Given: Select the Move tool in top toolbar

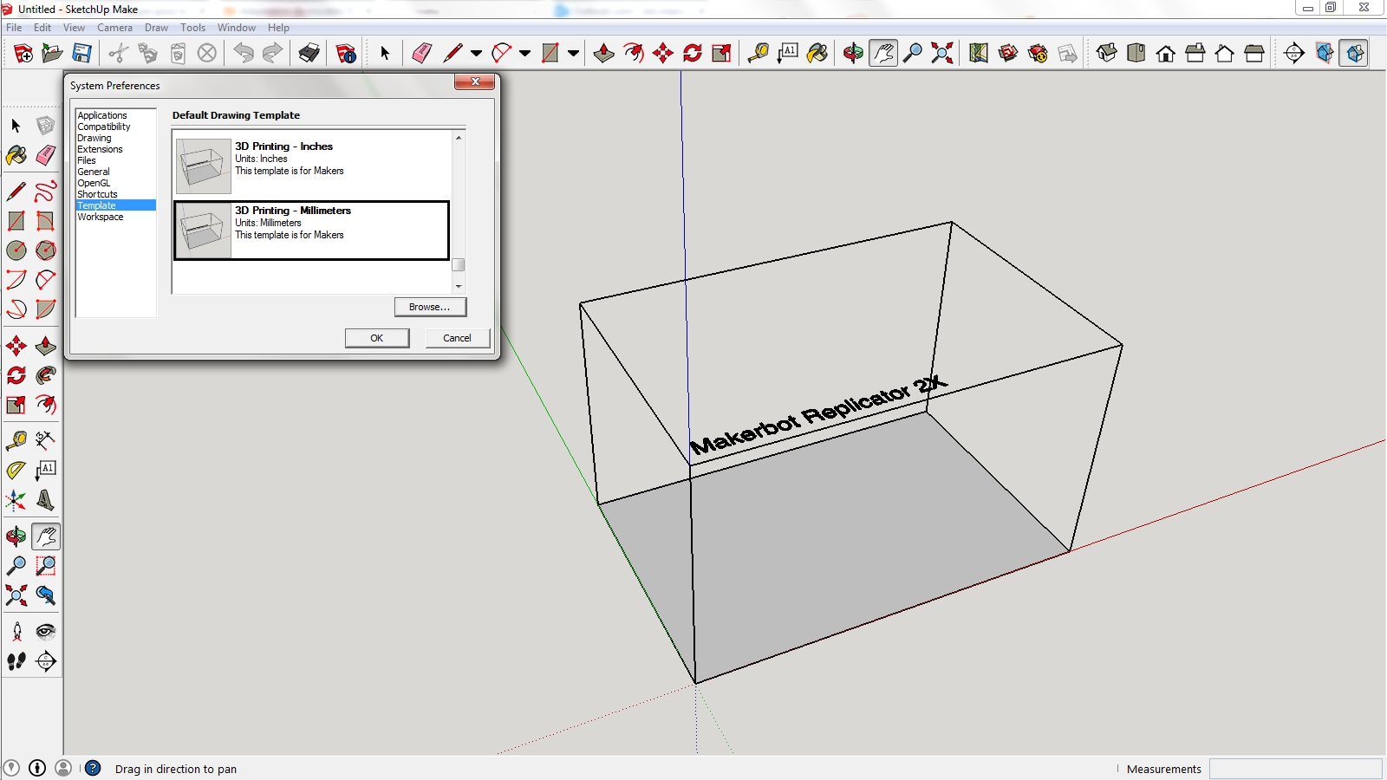Looking at the screenshot, I should point(663,54).
